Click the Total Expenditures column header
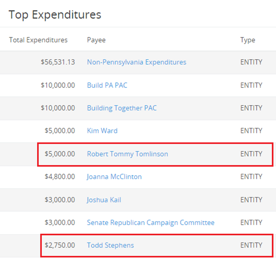276x259 pixels. 38,40
